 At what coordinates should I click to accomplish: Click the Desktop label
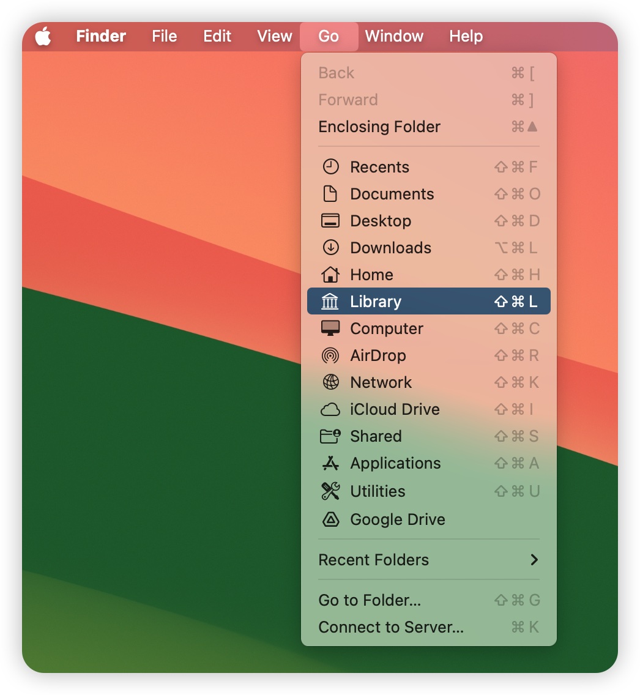(381, 221)
